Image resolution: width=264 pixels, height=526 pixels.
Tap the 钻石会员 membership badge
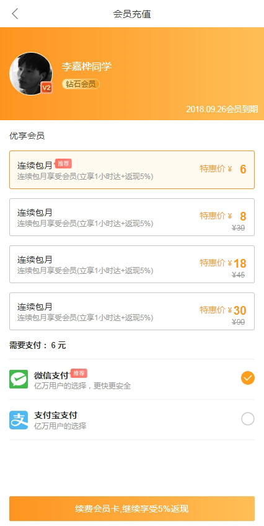pyautogui.click(x=81, y=84)
